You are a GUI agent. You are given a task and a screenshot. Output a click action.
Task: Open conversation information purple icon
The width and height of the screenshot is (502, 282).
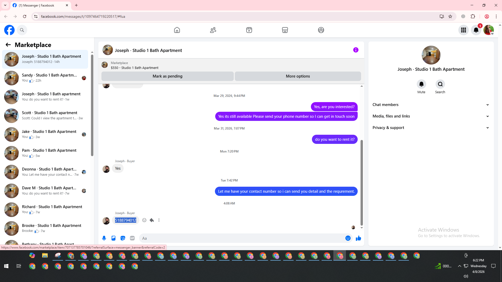tap(356, 50)
